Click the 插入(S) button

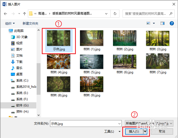134,132
